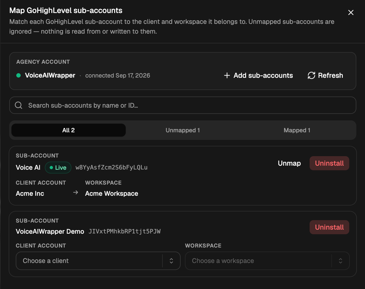Uninstall the Voice AI sub-account
365x289 pixels.
pos(329,163)
